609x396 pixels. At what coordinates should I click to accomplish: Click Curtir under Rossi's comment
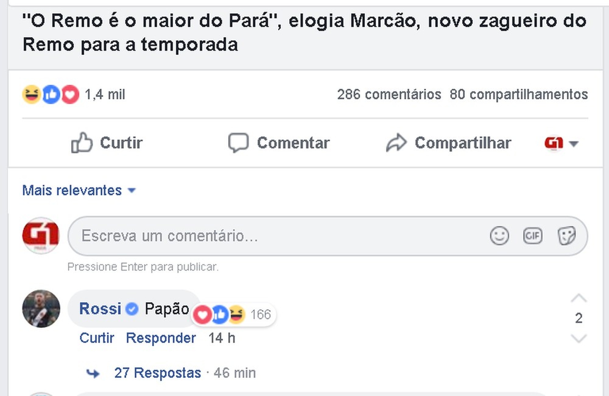point(97,338)
